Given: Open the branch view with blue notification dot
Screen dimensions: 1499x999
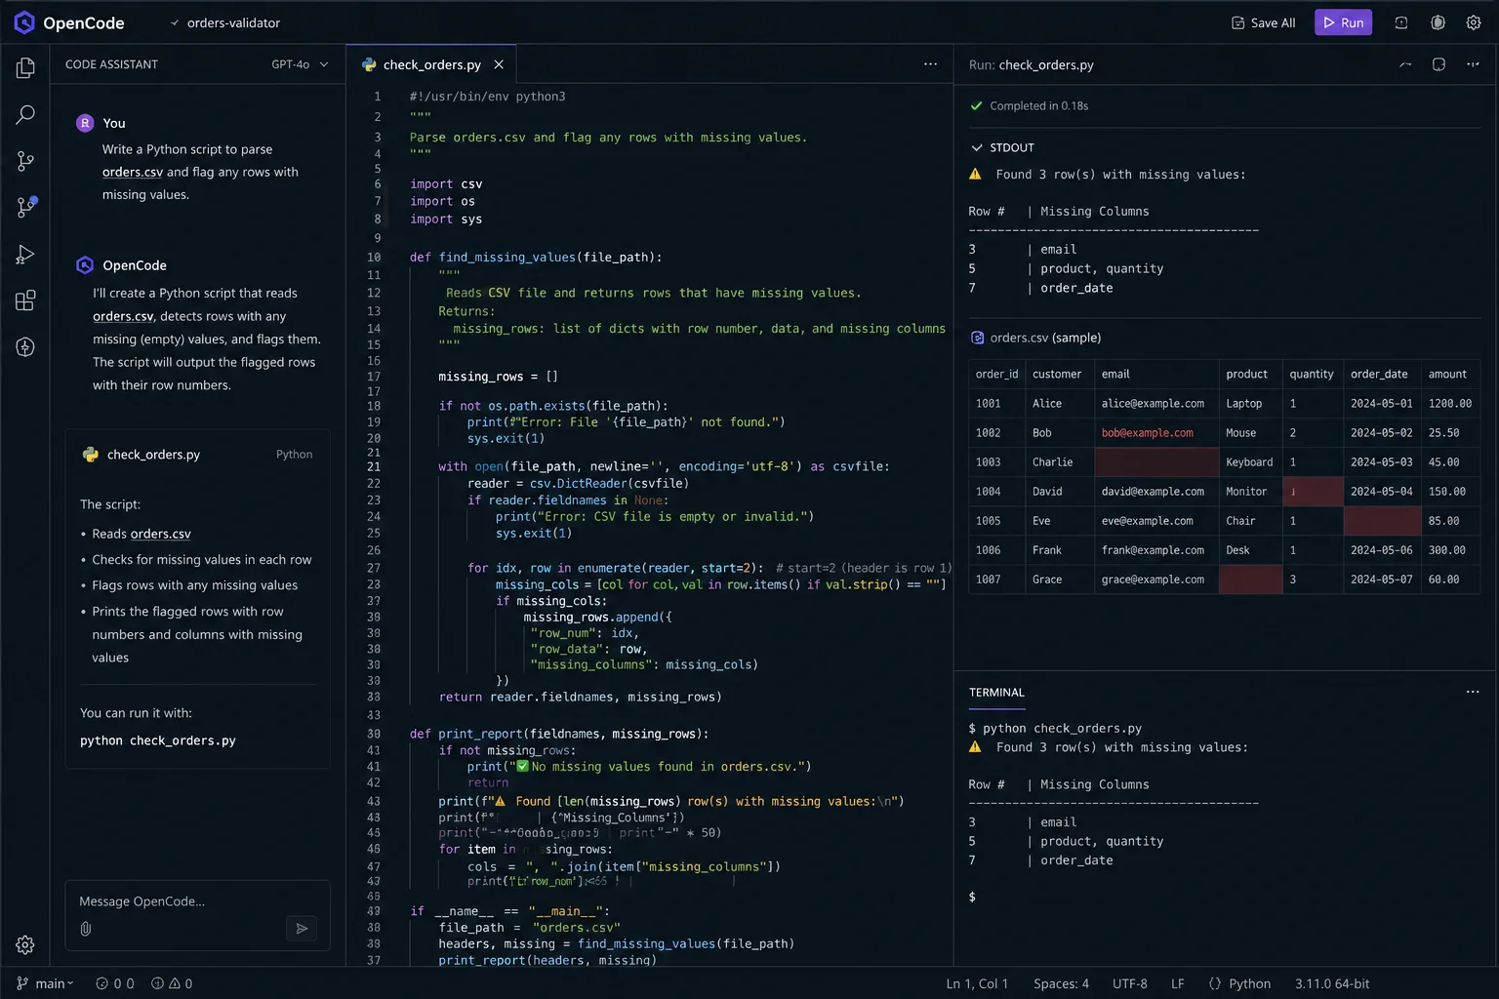Looking at the screenshot, I should [x=25, y=207].
